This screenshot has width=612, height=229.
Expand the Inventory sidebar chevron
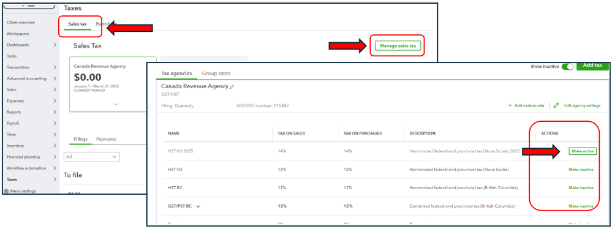point(55,146)
